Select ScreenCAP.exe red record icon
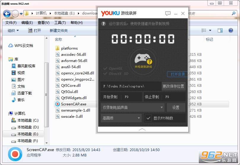The height and width of the screenshot is (165, 240). [x=57, y=104]
